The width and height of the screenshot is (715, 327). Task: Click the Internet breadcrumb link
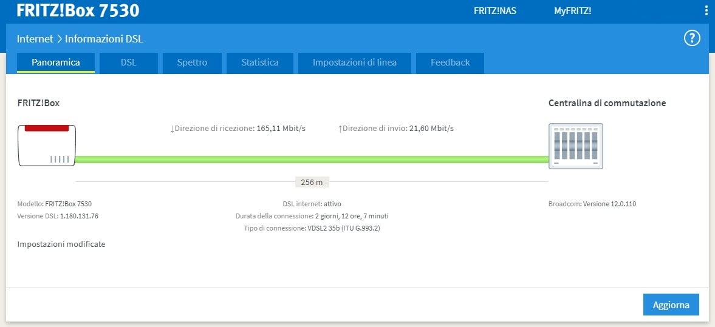click(35, 39)
